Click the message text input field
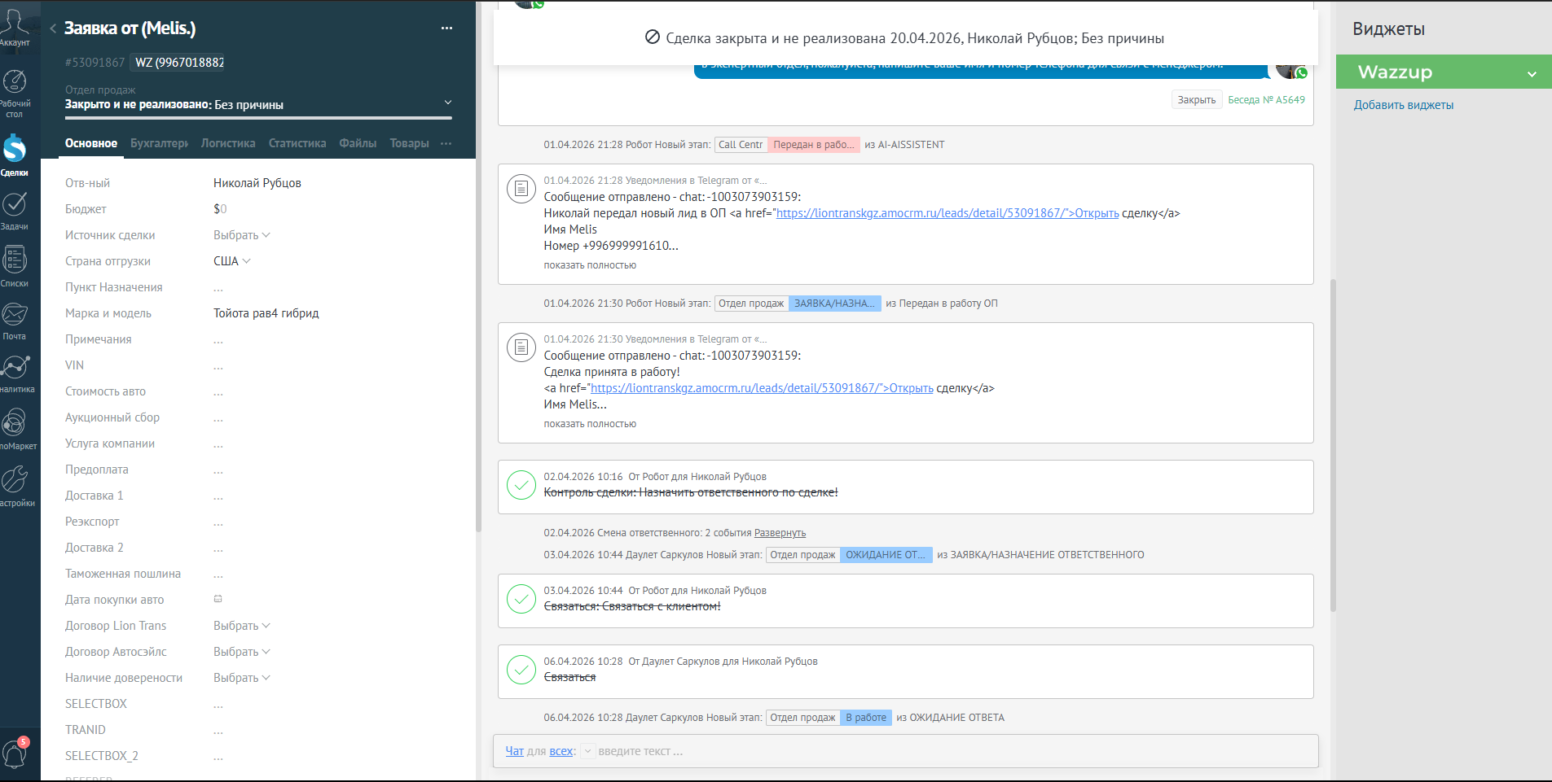 (x=953, y=751)
